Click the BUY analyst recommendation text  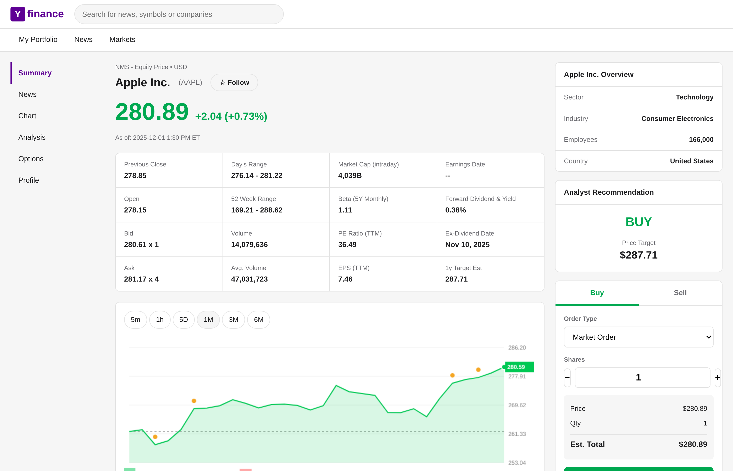(x=638, y=222)
